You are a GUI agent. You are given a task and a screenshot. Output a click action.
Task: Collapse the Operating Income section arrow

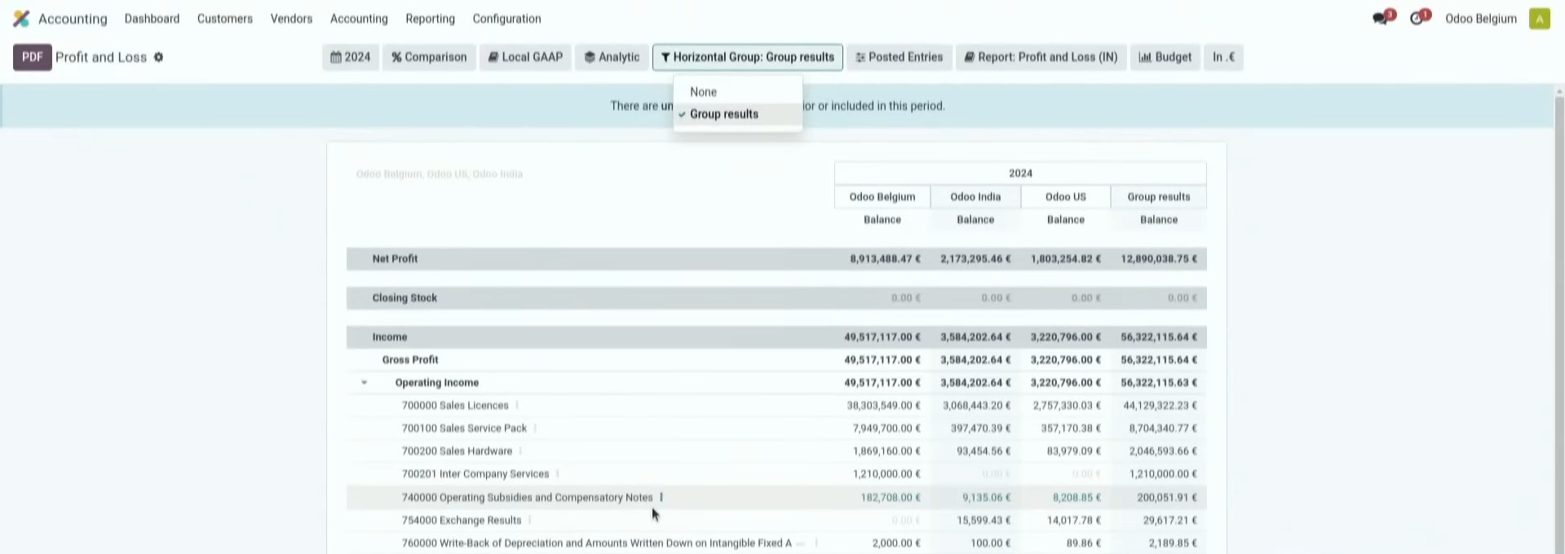(365, 382)
